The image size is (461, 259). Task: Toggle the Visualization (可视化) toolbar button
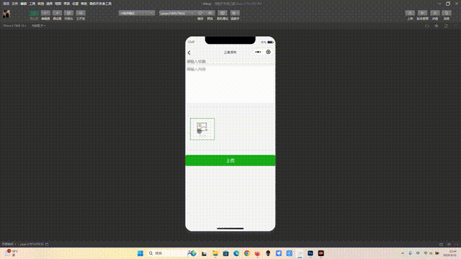point(68,13)
